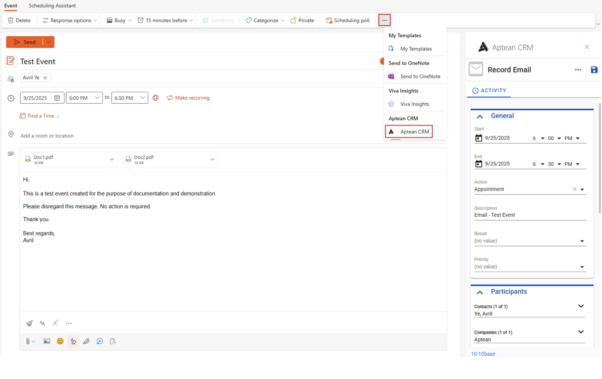Image resolution: width=602 pixels, height=379 pixels.
Task: Enable Sensitivity settings
Action: point(220,20)
